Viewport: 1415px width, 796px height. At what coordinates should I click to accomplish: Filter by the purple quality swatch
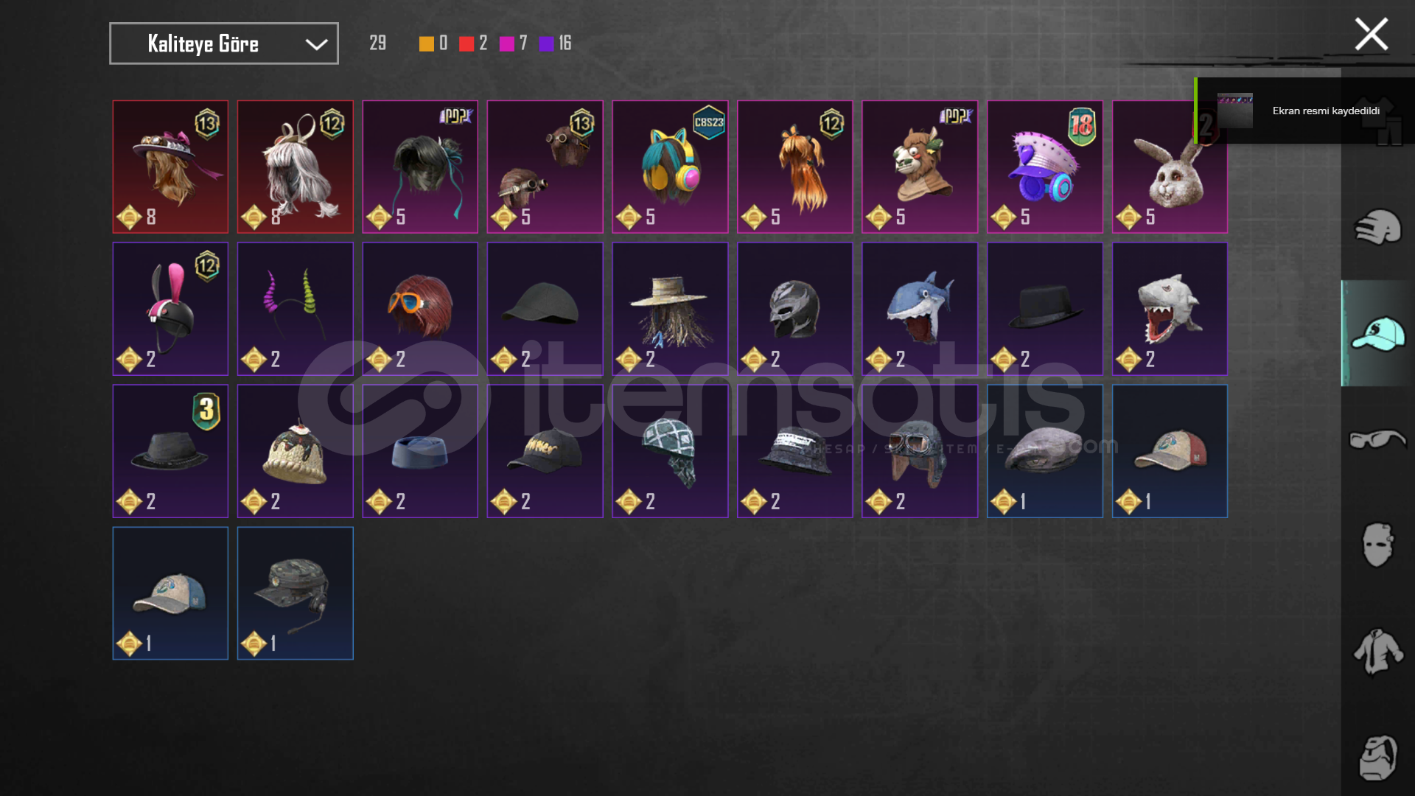(x=546, y=43)
